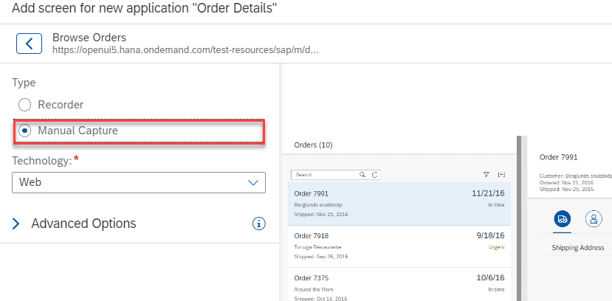Image resolution: width=612 pixels, height=301 pixels.
Task: Refresh the orders list using refresh icon
Action: [374, 175]
